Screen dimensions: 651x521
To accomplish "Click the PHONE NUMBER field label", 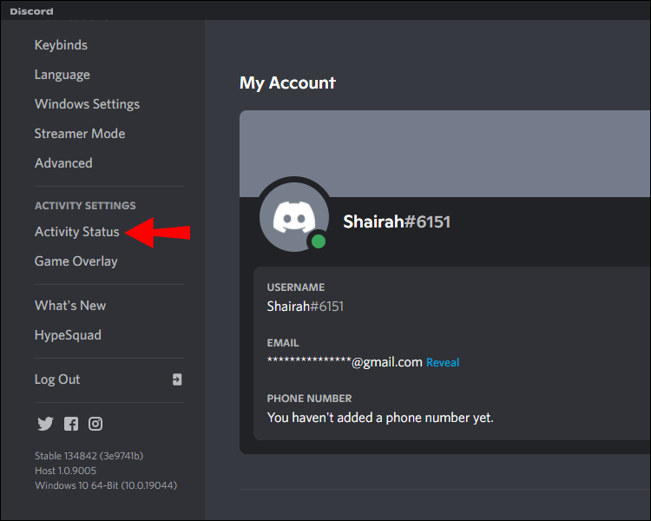I will click(309, 399).
